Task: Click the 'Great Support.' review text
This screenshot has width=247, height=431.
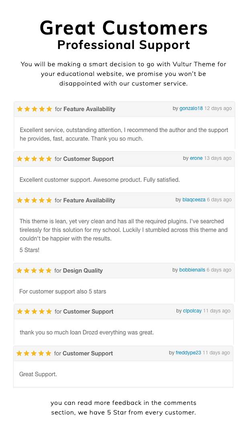Action: tap(38, 374)
